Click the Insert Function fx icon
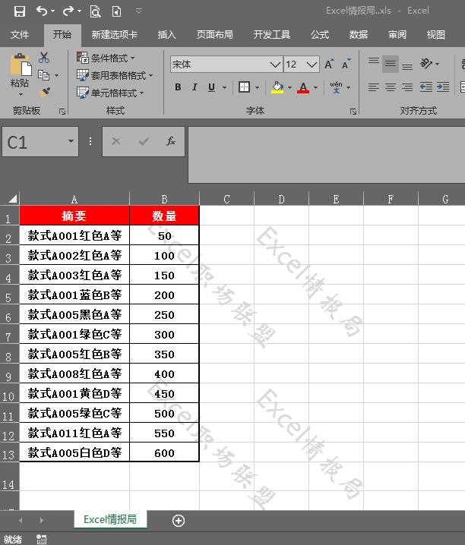The image size is (465, 545). (x=170, y=141)
